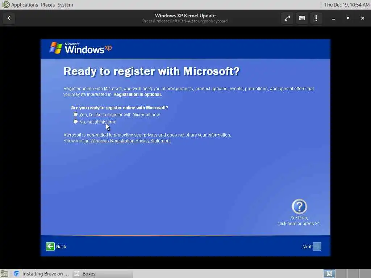Open the date and time clock

347,5
